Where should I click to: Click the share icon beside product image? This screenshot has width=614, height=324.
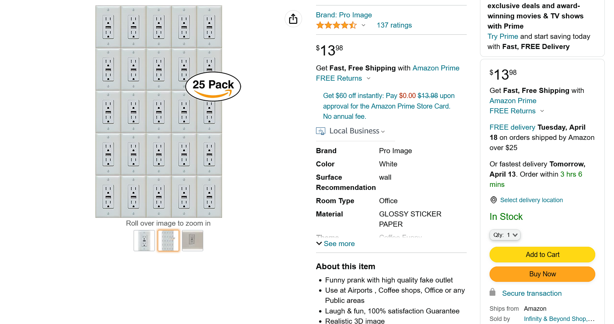pos(293,19)
